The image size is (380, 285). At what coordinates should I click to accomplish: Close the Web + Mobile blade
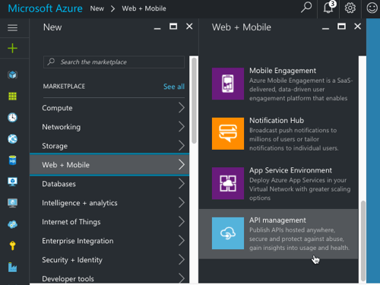[x=357, y=26]
